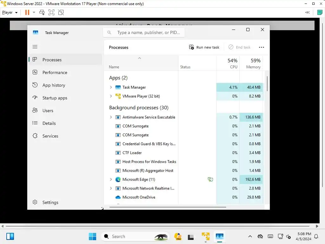The height and width of the screenshot is (244, 325).
Task: Open the VMware notes icon
Action: click(x=320, y=12)
